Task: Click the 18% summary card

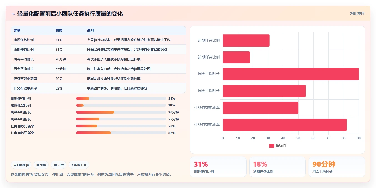Action: [278, 167]
